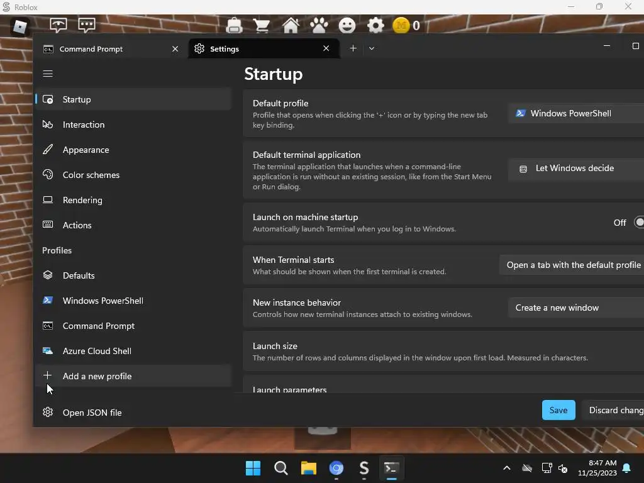The width and height of the screenshot is (644, 483).
Task: Open Windows taskbar search
Action: click(281, 468)
